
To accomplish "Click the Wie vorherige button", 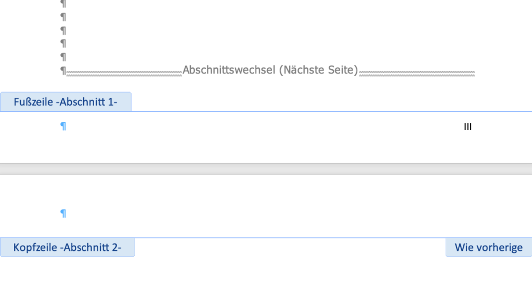I will point(488,247).
